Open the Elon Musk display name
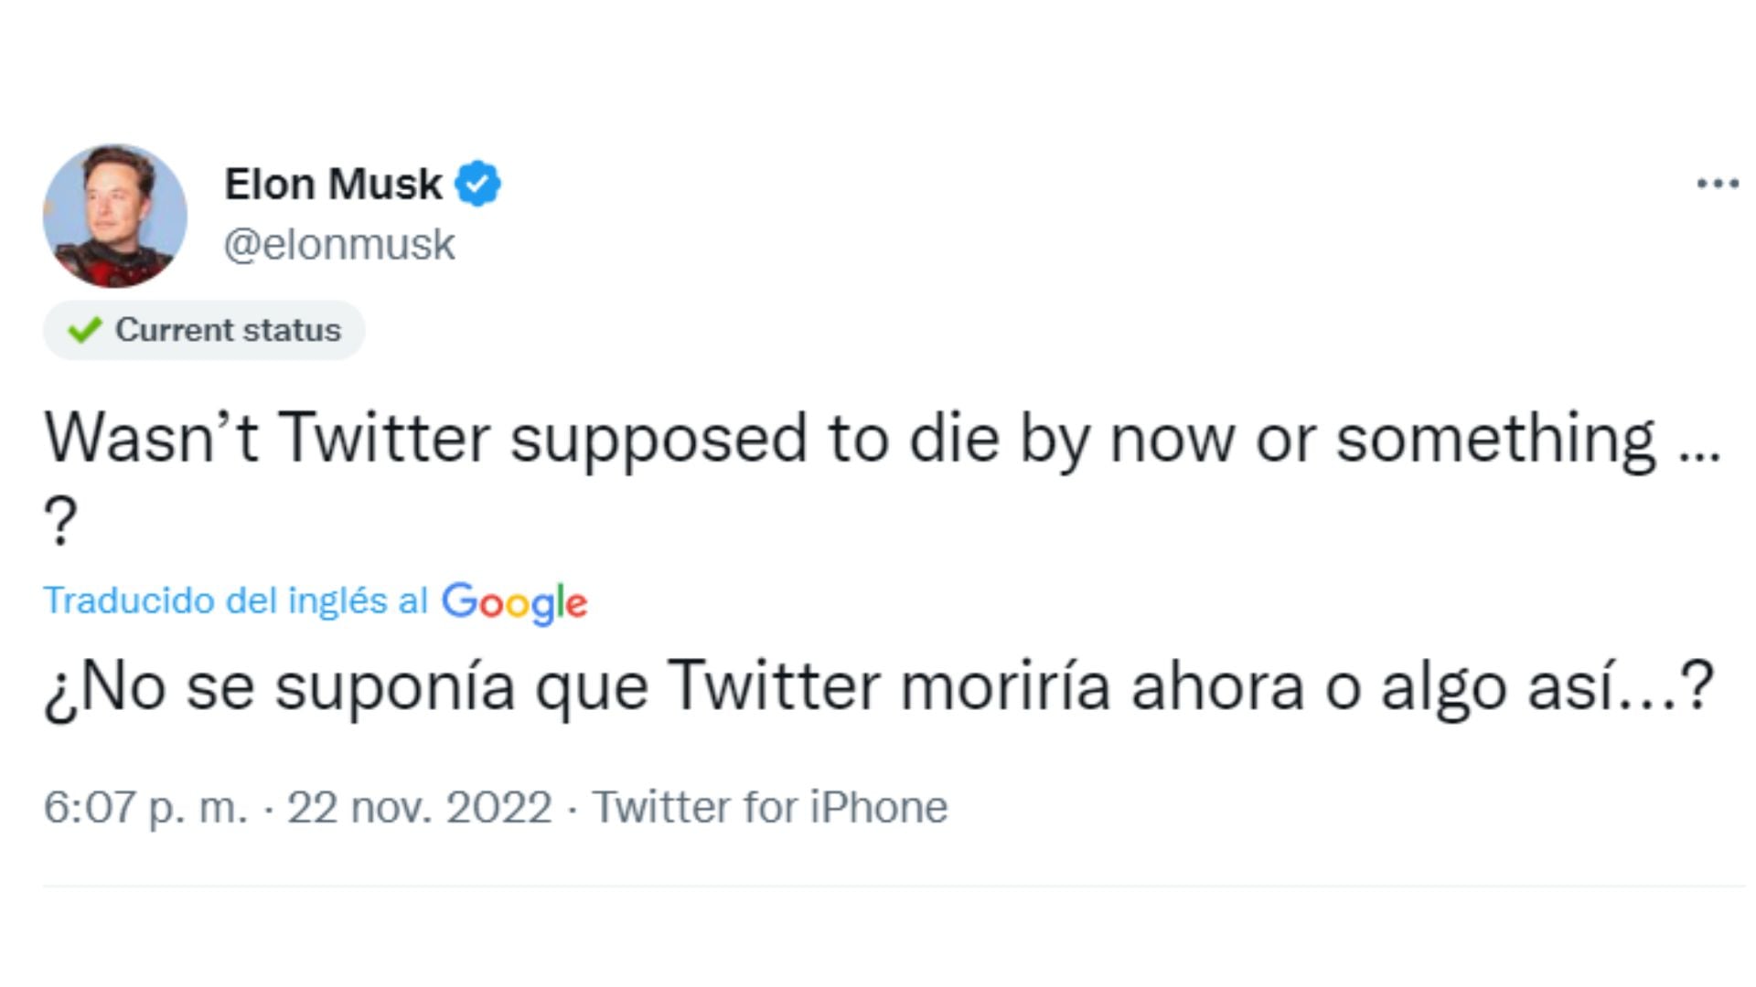Screen dimensions: 1756x987 pyautogui.click(x=333, y=184)
